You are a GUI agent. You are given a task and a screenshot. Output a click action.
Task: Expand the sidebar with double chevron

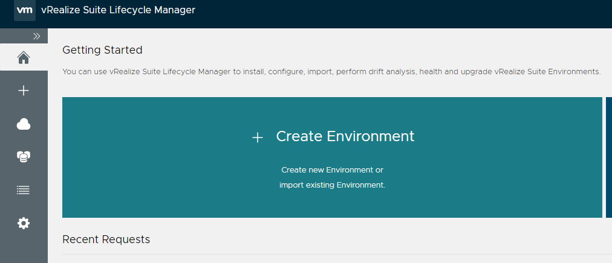(x=36, y=36)
